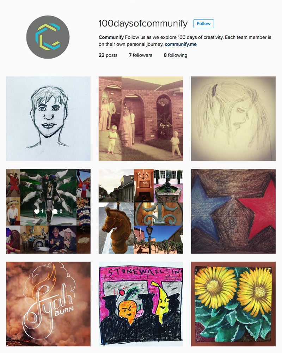Open the pencil profile sketch post
The width and height of the screenshot is (282, 353).
click(x=233, y=119)
